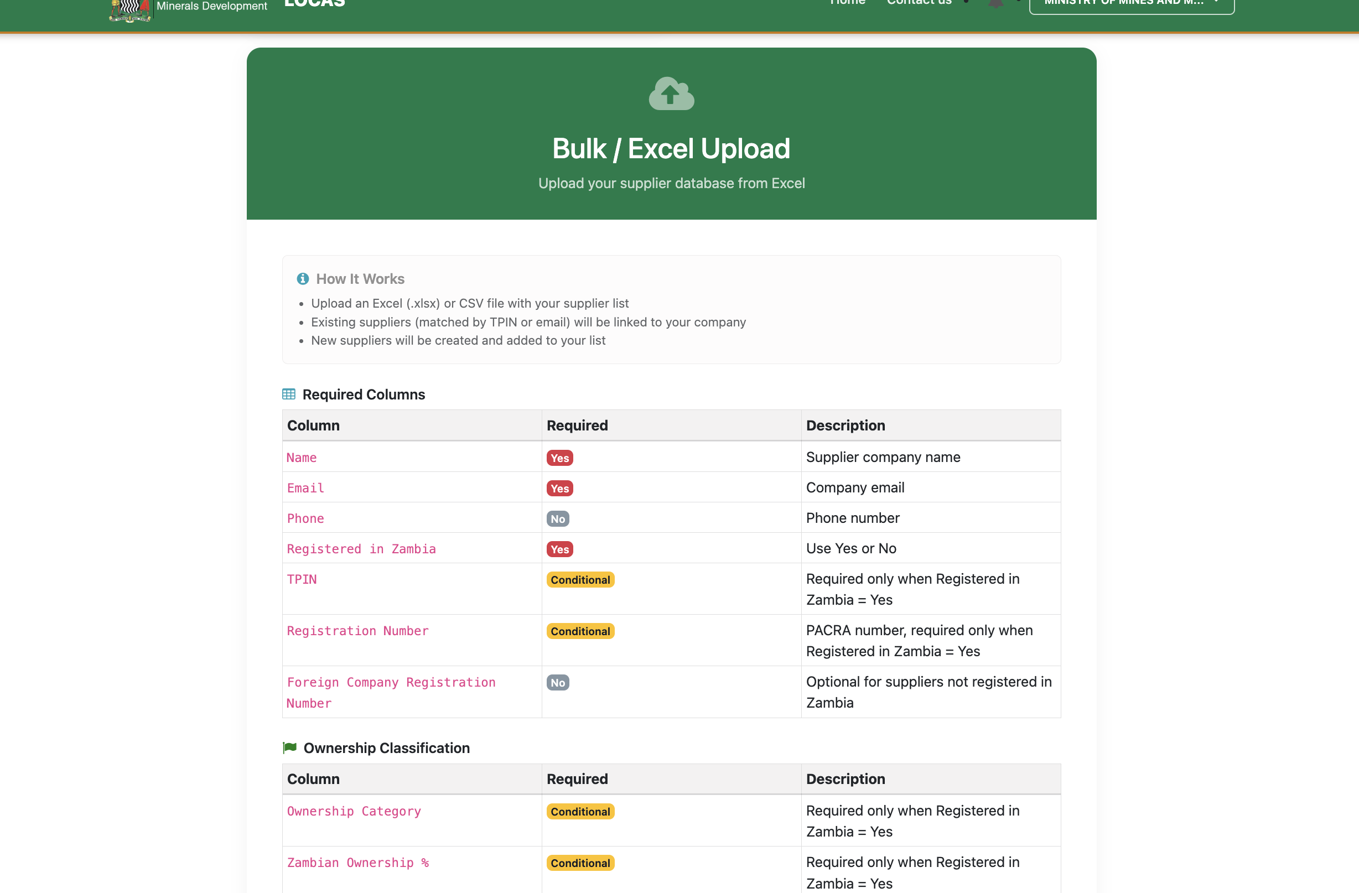Click the 'Upload an Excel (.xlsx) or CSV' bullet
The height and width of the screenshot is (893, 1359).
[x=469, y=303]
